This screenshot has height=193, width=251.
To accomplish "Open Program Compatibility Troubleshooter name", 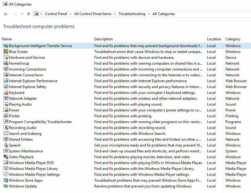I will pyautogui.click(x=40, y=122).
